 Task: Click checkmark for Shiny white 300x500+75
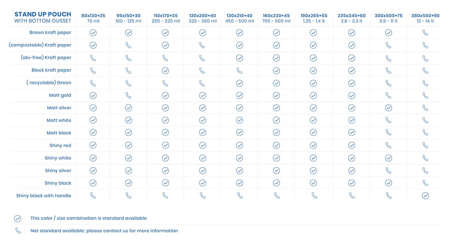tap(388, 158)
